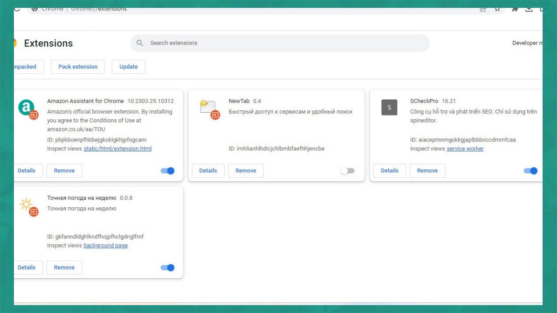Disable the Amazon Assistant extension
The image size is (557, 313).
coord(168,171)
